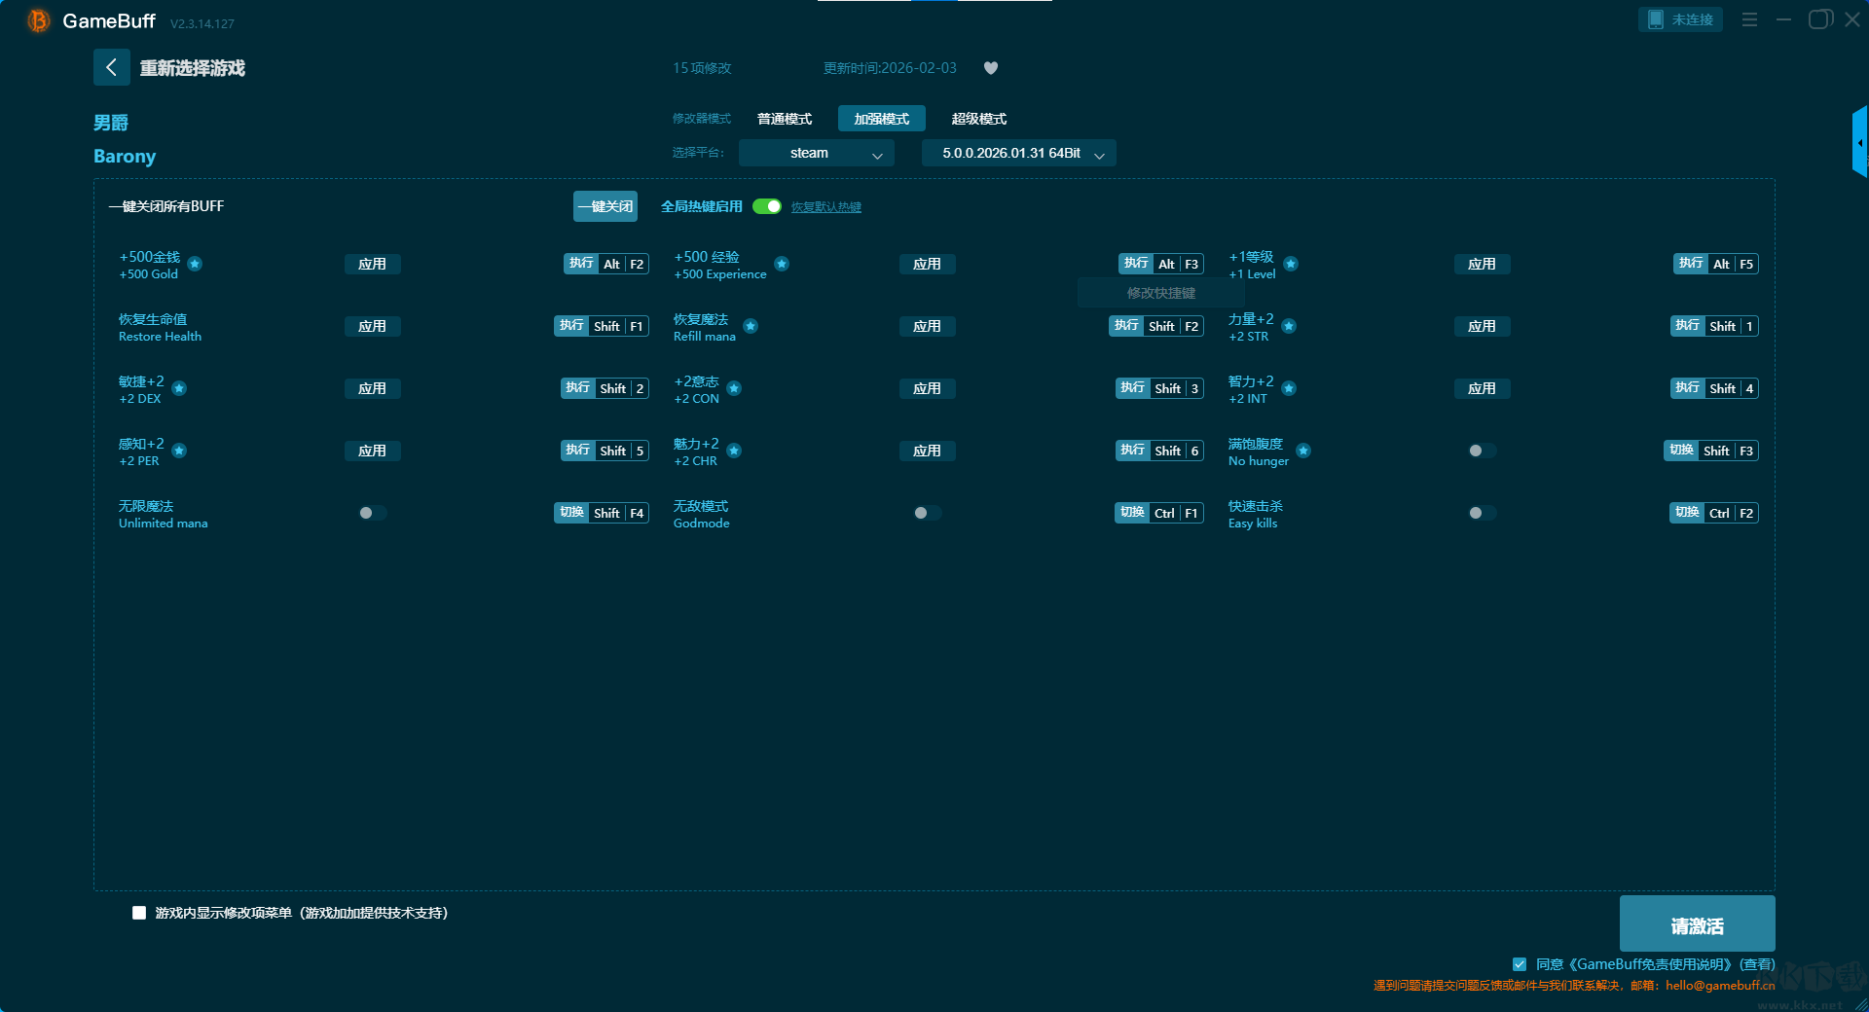The height and width of the screenshot is (1012, 1869).
Task: Click the star icon beside +500 Gold
Action: click(195, 264)
